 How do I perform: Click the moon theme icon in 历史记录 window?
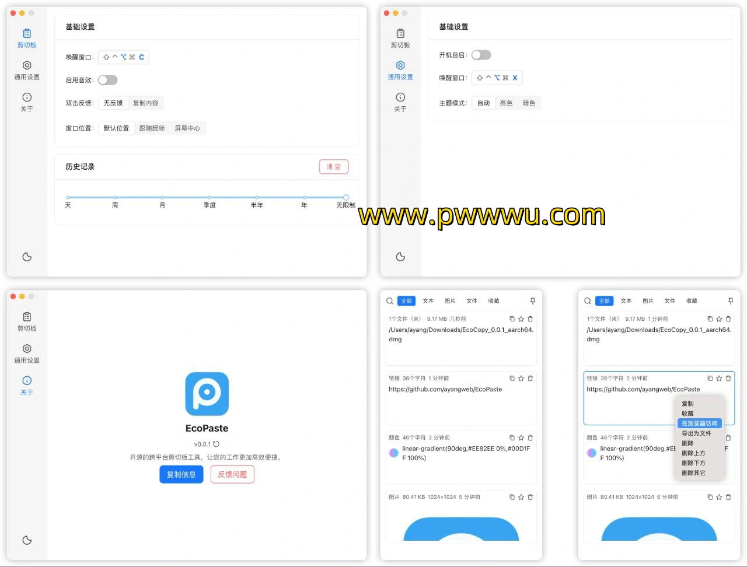(x=27, y=257)
